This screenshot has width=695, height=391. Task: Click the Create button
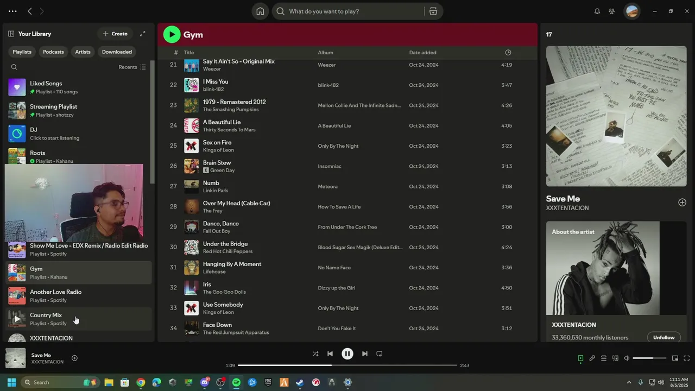(x=115, y=34)
